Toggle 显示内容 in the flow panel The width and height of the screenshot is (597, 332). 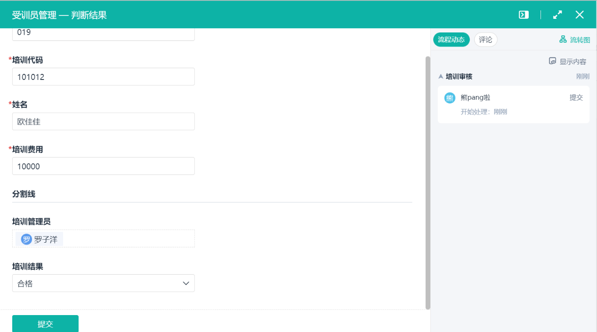coord(568,62)
